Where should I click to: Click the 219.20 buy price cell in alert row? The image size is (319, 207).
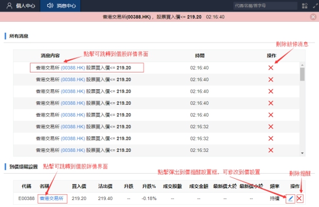pyautogui.click(x=79, y=198)
